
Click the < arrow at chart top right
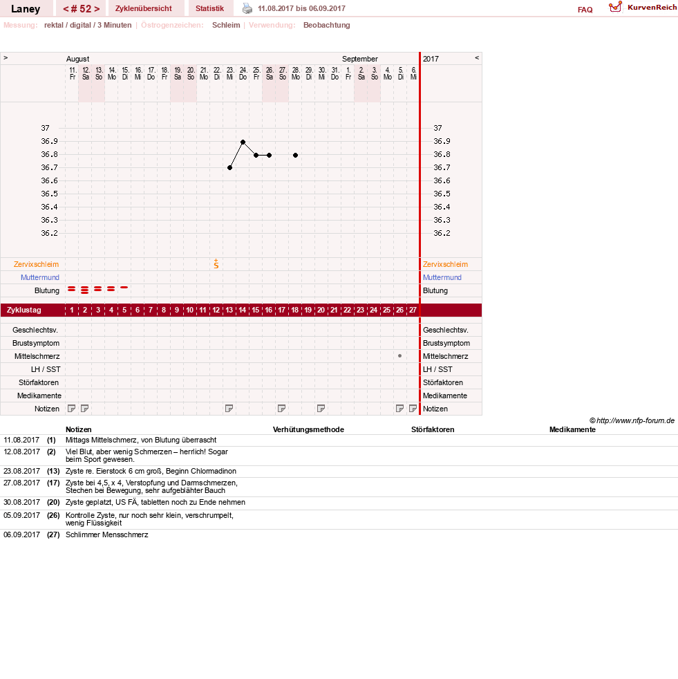click(x=477, y=57)
